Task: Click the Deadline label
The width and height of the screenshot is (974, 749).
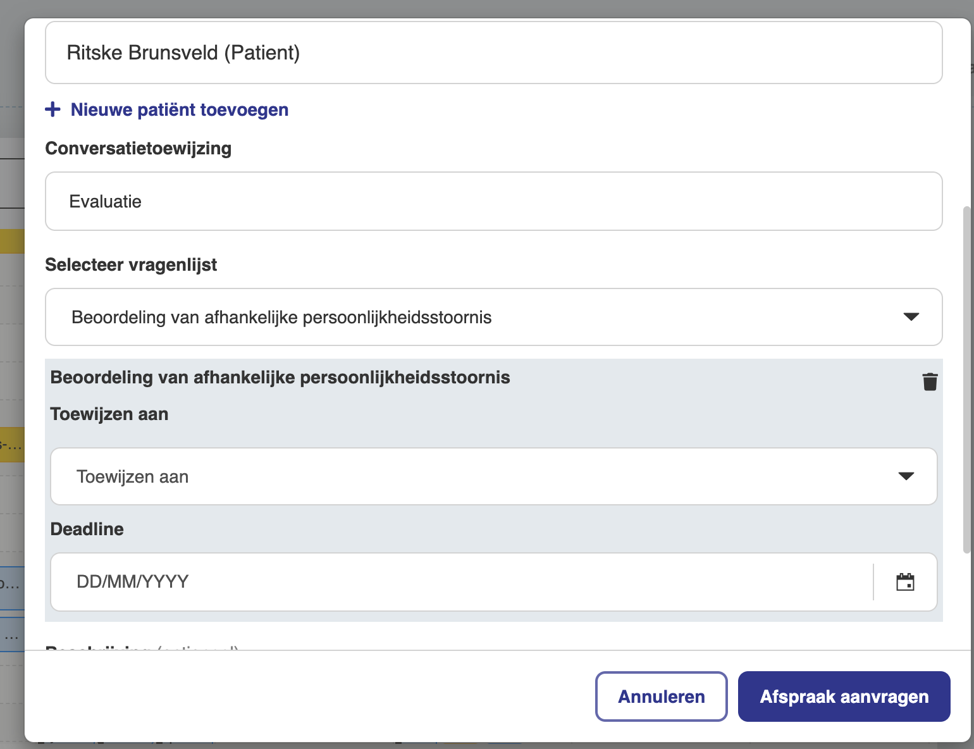Action: [87, 529]
